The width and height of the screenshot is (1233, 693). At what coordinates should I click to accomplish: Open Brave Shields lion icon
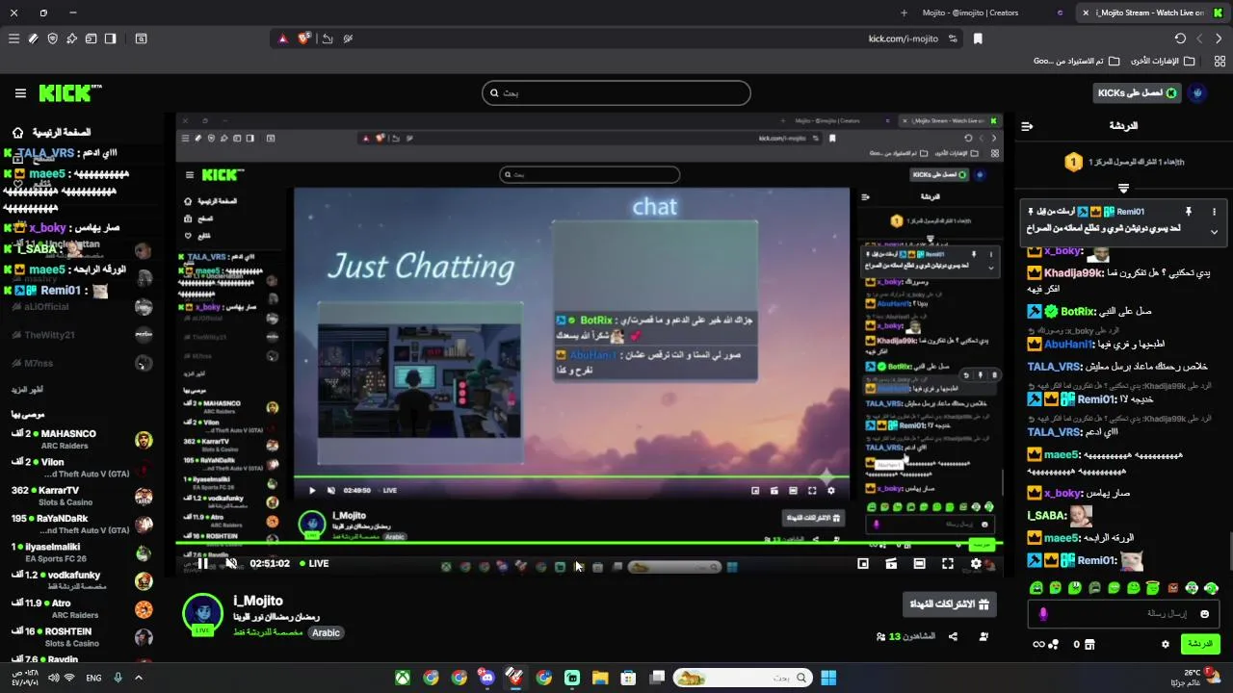pyautogui.click(x=304, y=38)
